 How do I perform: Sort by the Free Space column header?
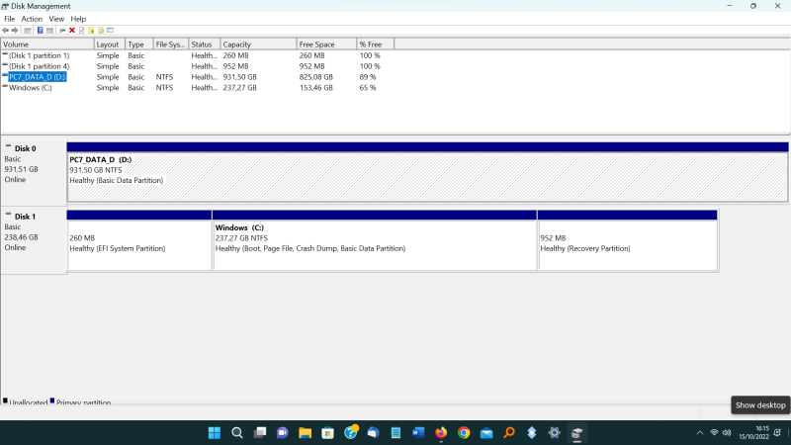click(x=326, y=44)
